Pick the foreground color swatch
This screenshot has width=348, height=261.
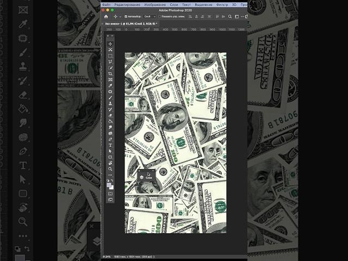(x=109, y=185)
